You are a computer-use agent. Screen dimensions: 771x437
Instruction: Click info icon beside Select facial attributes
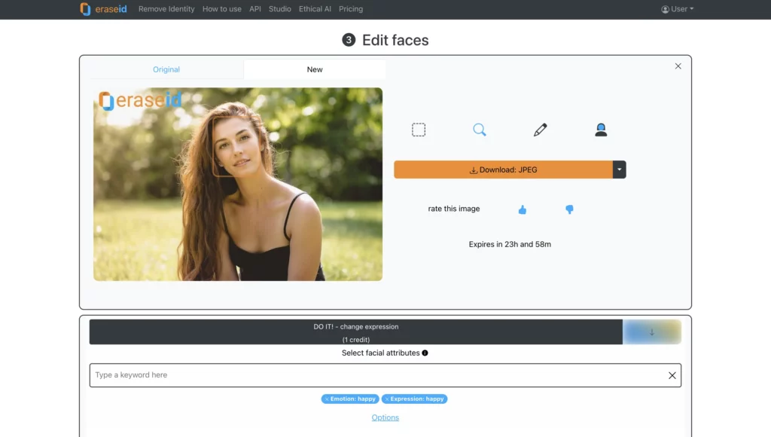click(x=425, y=353)
